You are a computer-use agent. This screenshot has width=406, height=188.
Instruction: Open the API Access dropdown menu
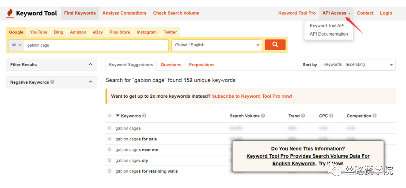tap(336, 13)
